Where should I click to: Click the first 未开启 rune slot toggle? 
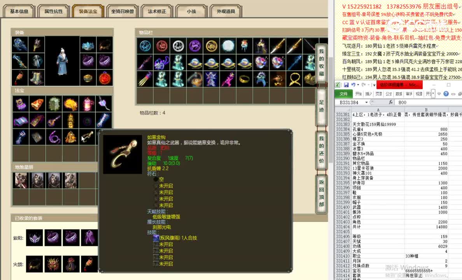point(155,187)
